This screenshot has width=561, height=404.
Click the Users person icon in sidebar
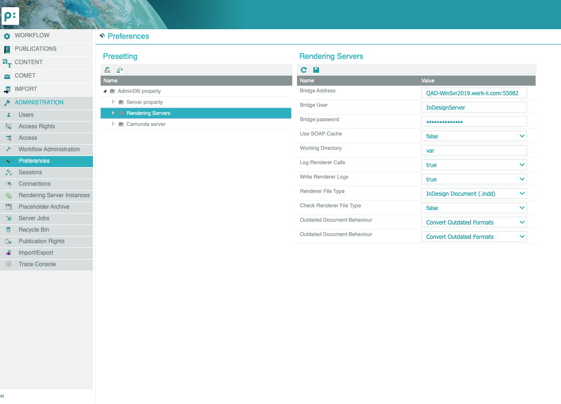click(x=8, y=115)
